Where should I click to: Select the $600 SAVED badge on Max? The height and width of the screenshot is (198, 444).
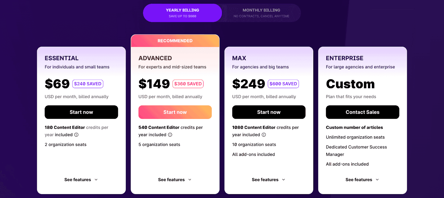click(x=283, y=84)
